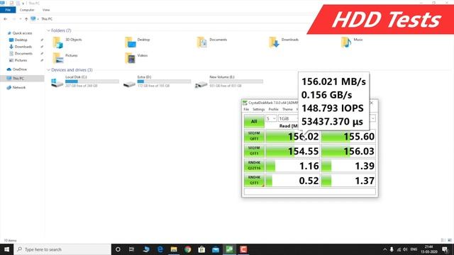The width and height of the screenshot is (454, 255).
Task: Open Task View on taskbar
Action: 131,249
